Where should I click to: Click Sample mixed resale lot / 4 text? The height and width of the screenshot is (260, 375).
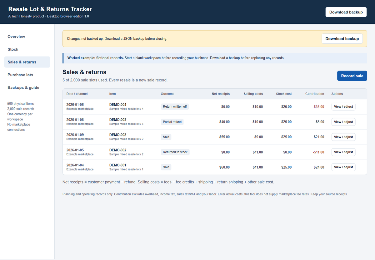pyautogui.click(x=126, y=109)
